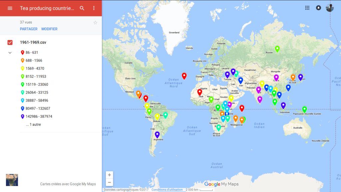
Task: Click the teal marker on Brazil
Action: coord(166,115)
